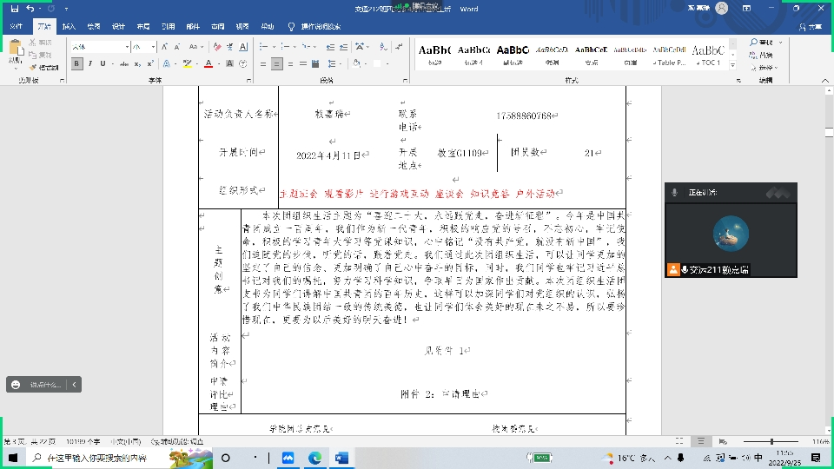Toggle Italic formatting
The image size is (834, 469).
pos(90,63)
